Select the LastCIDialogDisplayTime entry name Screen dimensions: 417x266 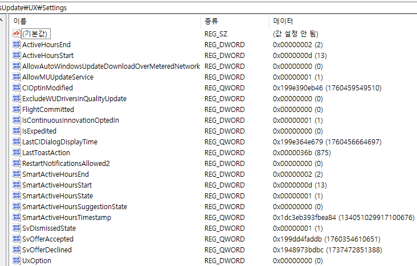[60, 142]
